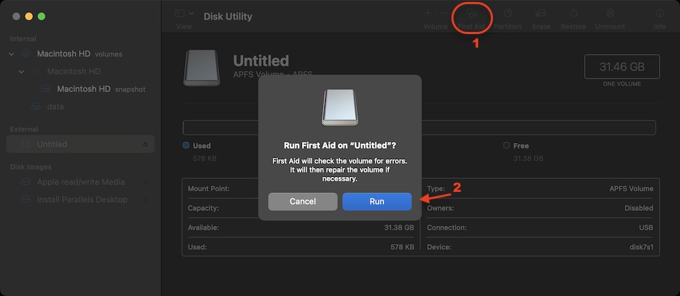Open the Info toolbar icon
The image size is (680, 296).
pos(659,14)
